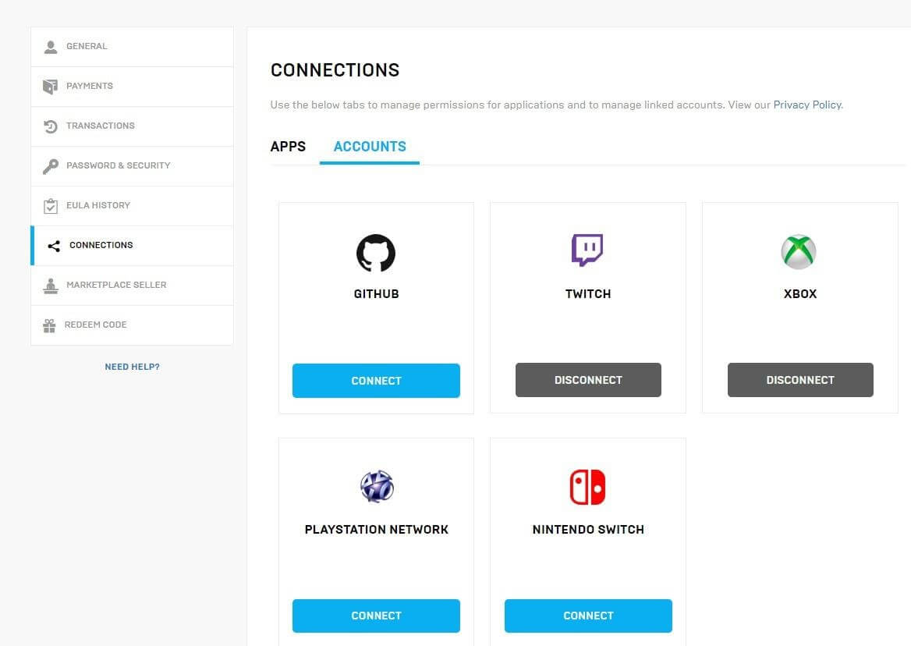This screenshot has height=646, width=911.
Task: Click the Xbox logo
Action: 799,252
